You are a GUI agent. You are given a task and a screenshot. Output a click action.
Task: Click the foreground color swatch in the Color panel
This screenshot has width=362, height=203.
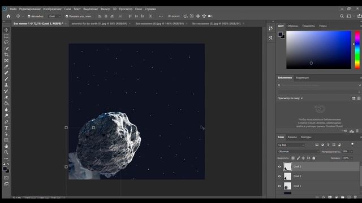281,34
